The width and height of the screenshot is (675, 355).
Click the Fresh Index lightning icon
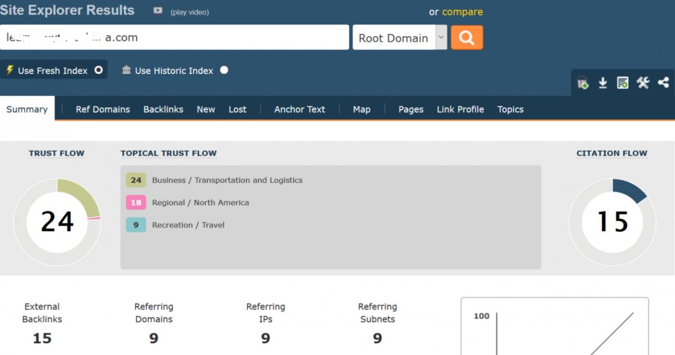10,70
